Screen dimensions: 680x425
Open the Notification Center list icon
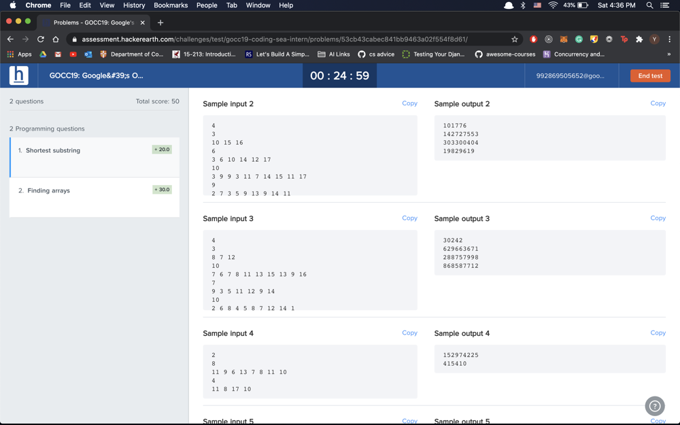[665, 5]
